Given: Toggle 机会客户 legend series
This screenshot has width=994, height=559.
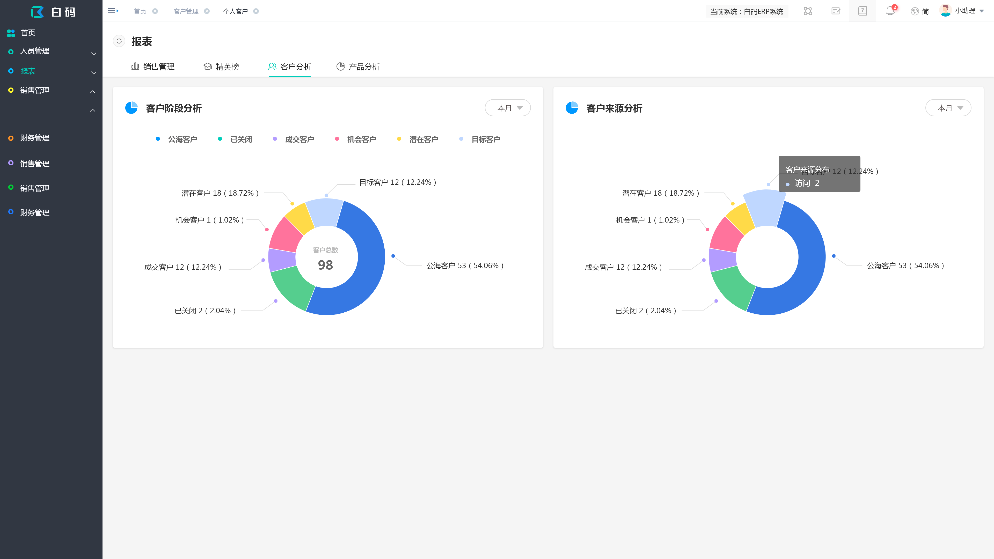Looking at the screenshot, I should [355, 139].
